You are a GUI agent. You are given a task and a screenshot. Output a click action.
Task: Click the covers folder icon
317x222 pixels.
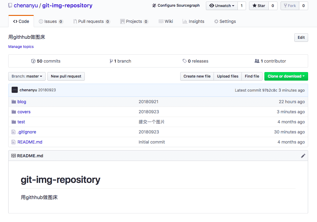point(14,112)
